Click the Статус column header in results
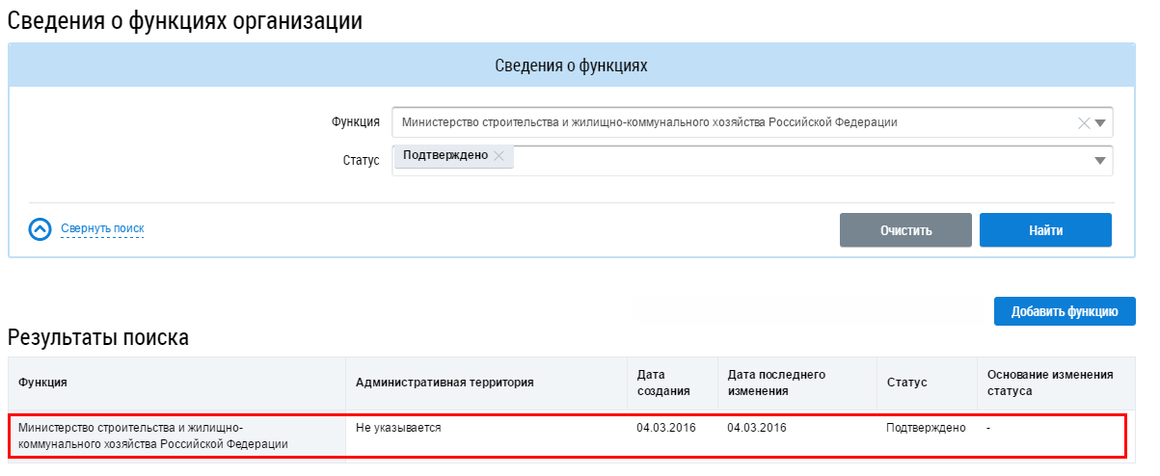This screenshot has height=476, width=1160. (x=906, y=383)
